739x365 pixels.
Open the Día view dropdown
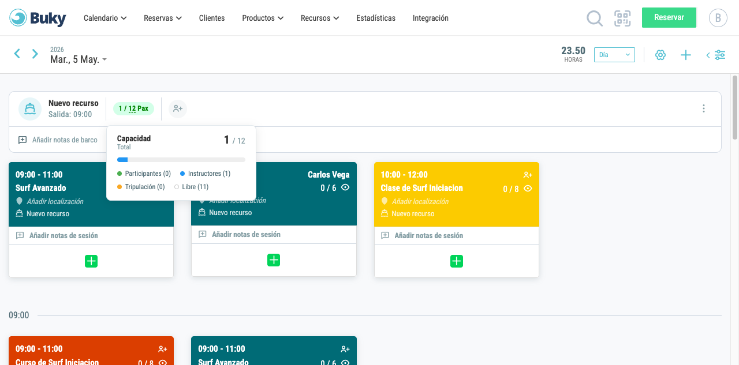pos(614,55)
